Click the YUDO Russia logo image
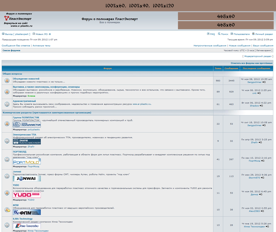The width and height of the screenshot is (276, 232). (27, 195)
